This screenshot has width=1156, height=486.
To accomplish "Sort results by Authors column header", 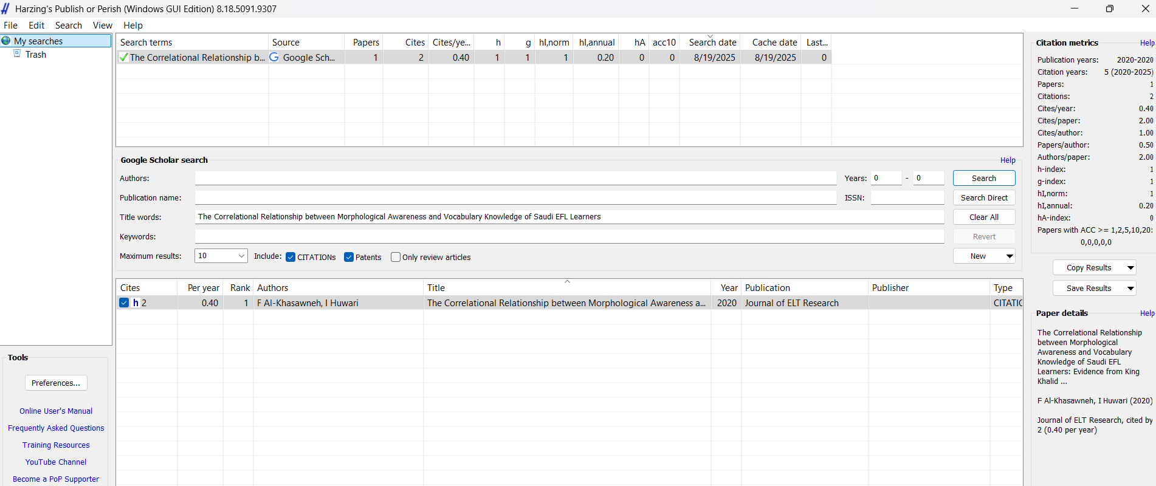I will pyautogui.click(x=338, y=287).
